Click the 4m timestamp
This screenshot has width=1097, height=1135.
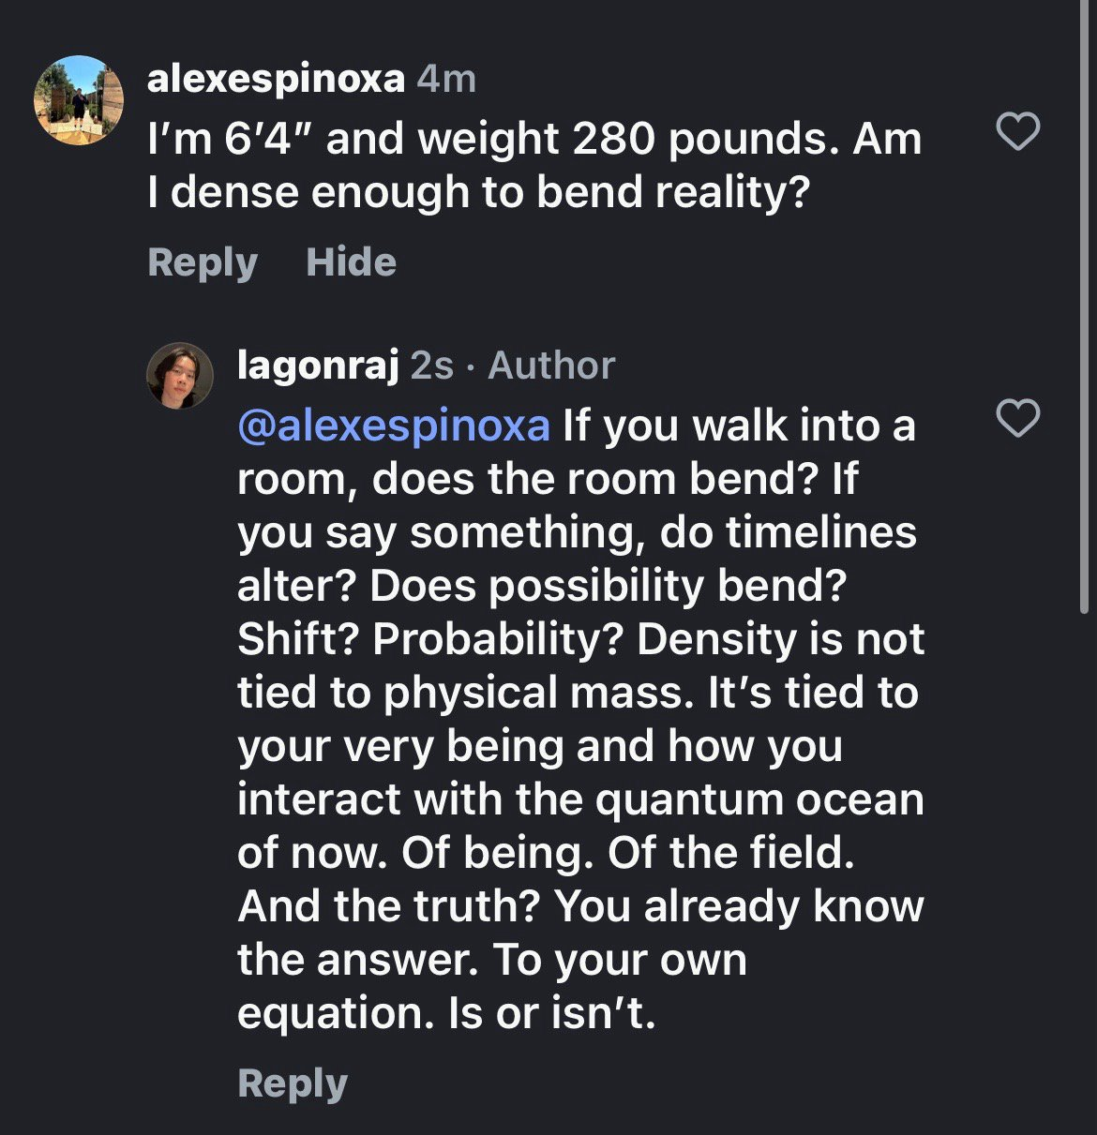point(446,79)
